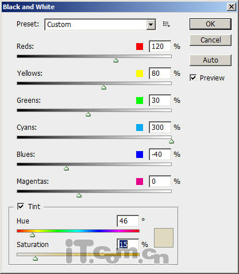Click the Reds slider handle
Image resolution: width=239 pixels, height=274 pixels.
pyautogui.click(x=115, y=60)
